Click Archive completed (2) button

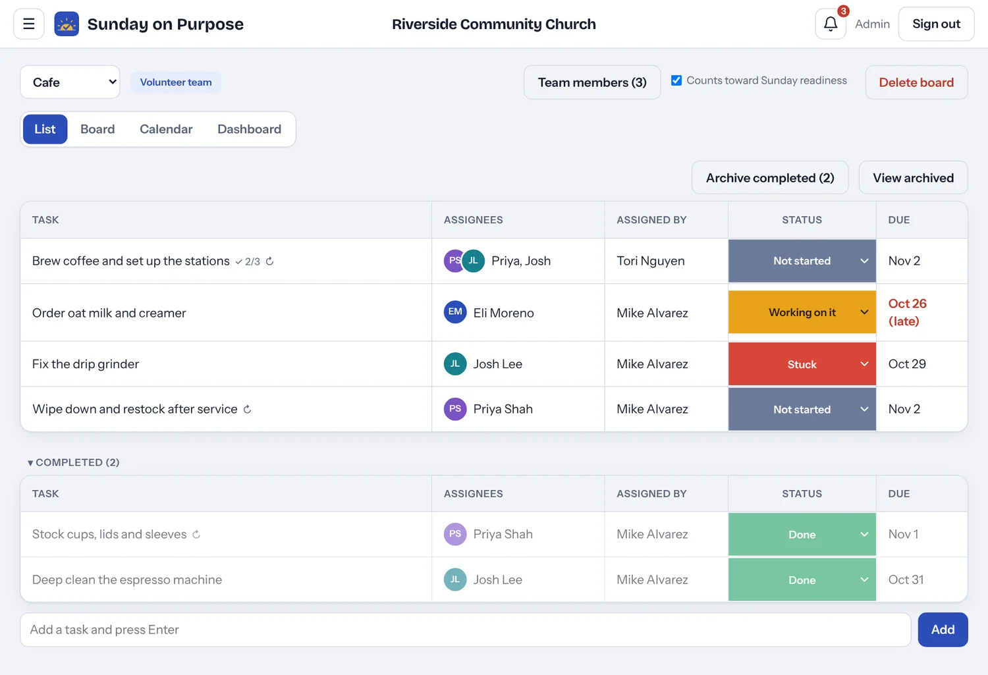click(770, 178)
